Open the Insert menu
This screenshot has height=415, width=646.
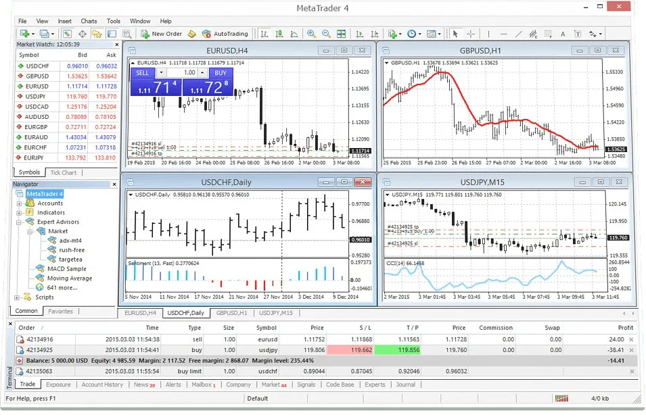click(x=64, y=21)
